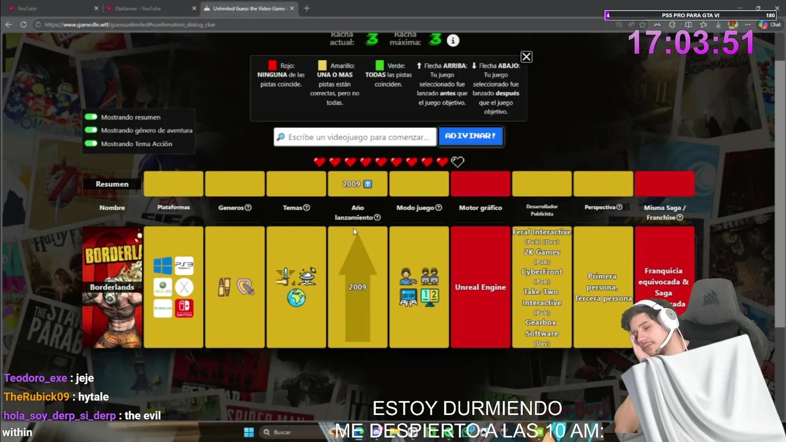Click the Primera persona, Tercera persona cell
The height and width of the screenshot is (442, 786).
(603, 287)
